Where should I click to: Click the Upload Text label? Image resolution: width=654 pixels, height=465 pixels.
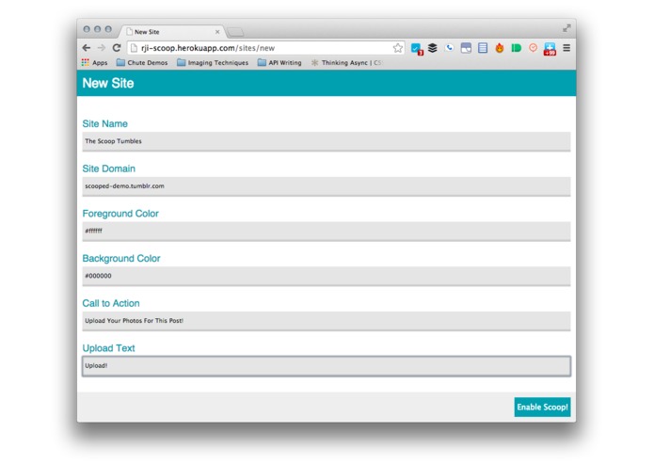coord(108,348)
